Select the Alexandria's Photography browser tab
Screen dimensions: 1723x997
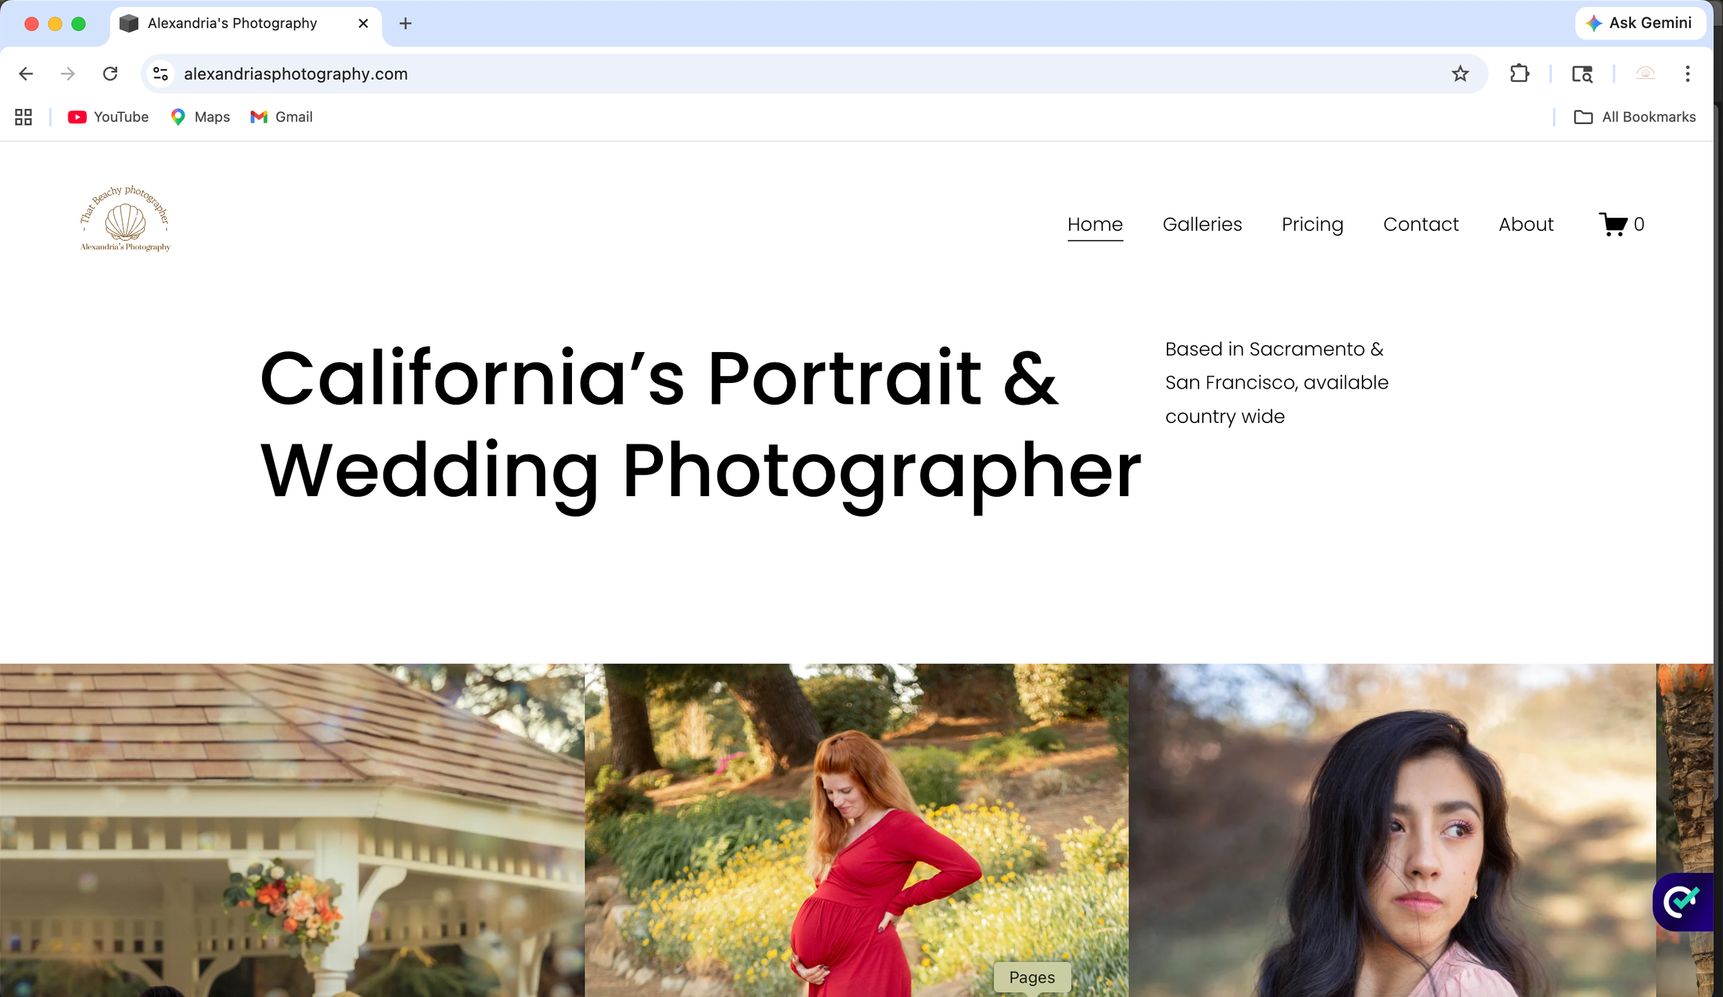246,24
